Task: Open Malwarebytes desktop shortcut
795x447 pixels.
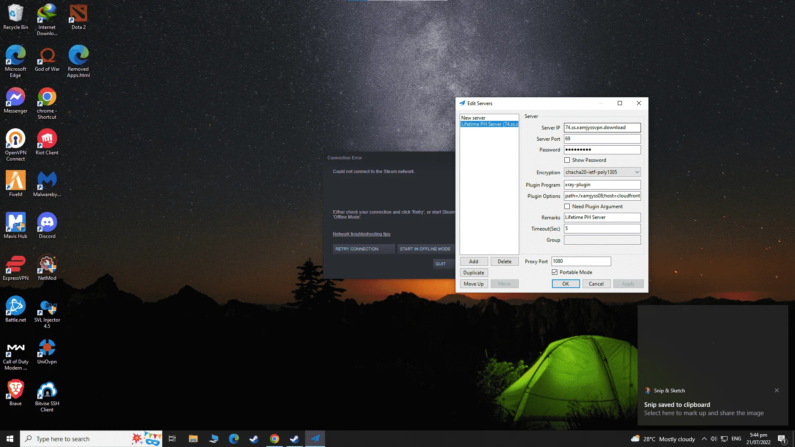Action: click(x=47, y=184)
